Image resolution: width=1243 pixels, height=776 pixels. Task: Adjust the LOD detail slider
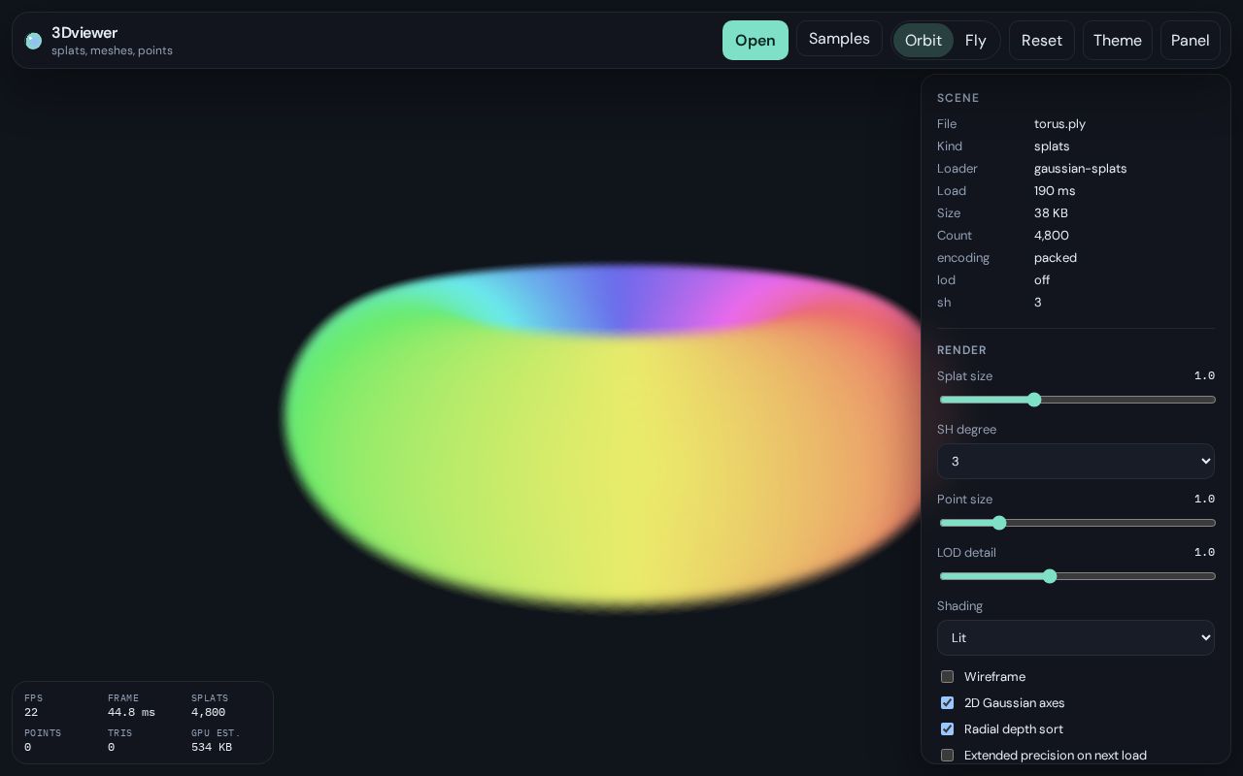coord(1077,576)
